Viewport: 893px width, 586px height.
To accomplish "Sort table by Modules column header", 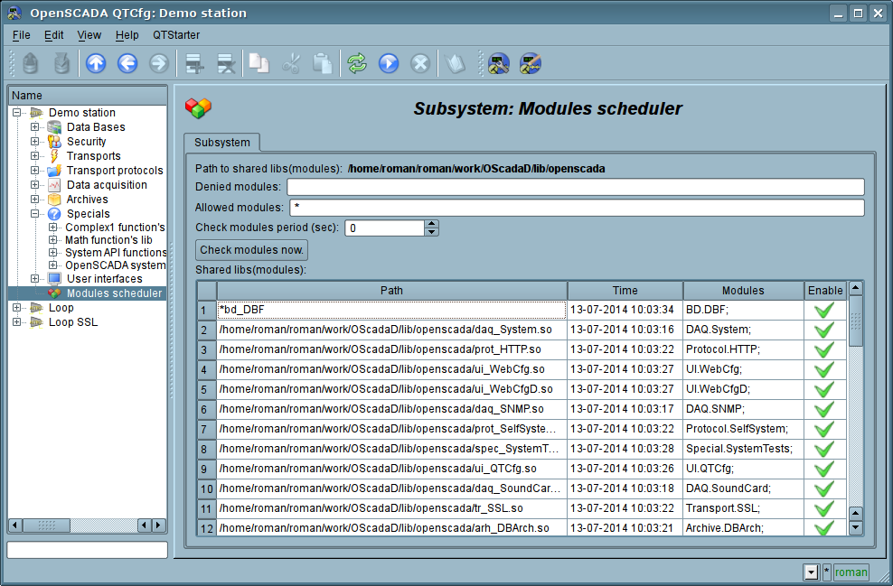I will click(743, 291).
